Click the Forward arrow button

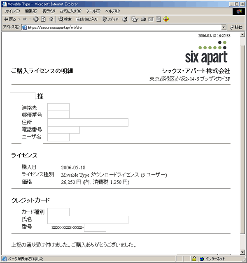click(25, 19)
